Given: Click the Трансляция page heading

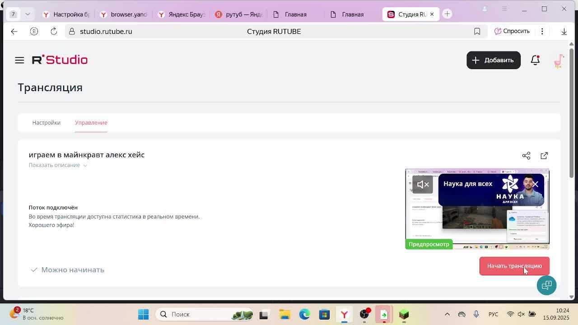Looking at the screenshot, I should pyautogui.click(x=50, y=88).
